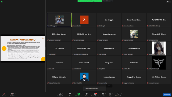Viewport: 172px width, 97px height.
Task: Select the shared slide 'Kecepatan Desain' thumbnail
Action: point(23,48)
